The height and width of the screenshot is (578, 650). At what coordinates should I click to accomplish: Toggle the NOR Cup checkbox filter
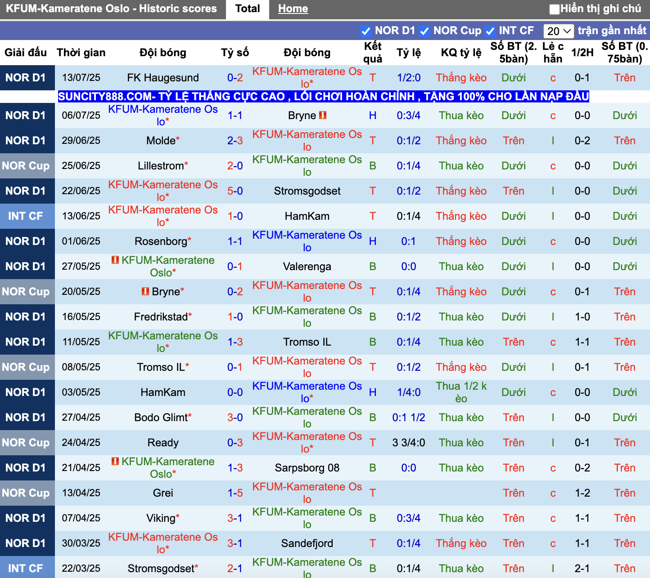[x=424, y=31]
